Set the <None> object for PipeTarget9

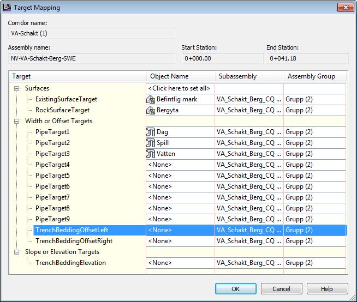point(180,219)
